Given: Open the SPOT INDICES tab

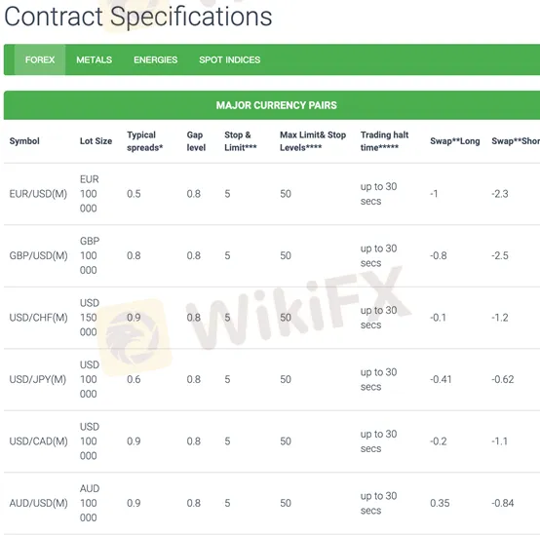Looking at the screenshot, I should (x=230, y=59).
